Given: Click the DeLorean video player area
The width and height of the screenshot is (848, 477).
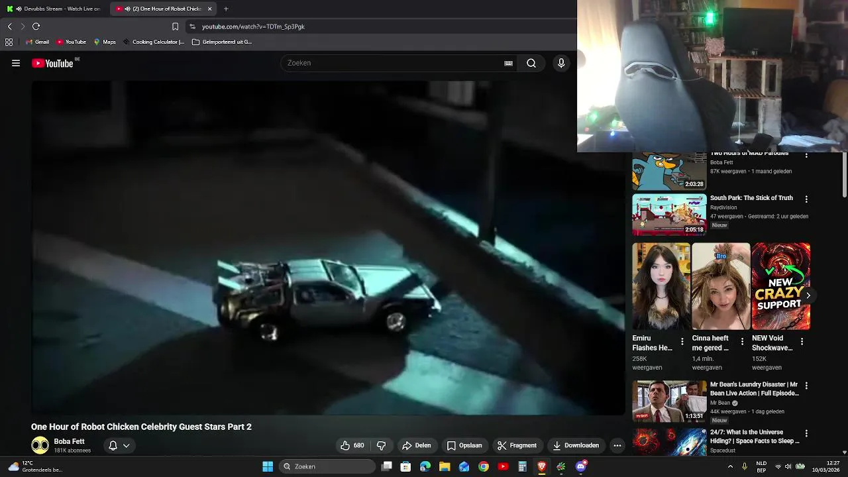Looking at the screenshot, I should click(x=328, y=248).
